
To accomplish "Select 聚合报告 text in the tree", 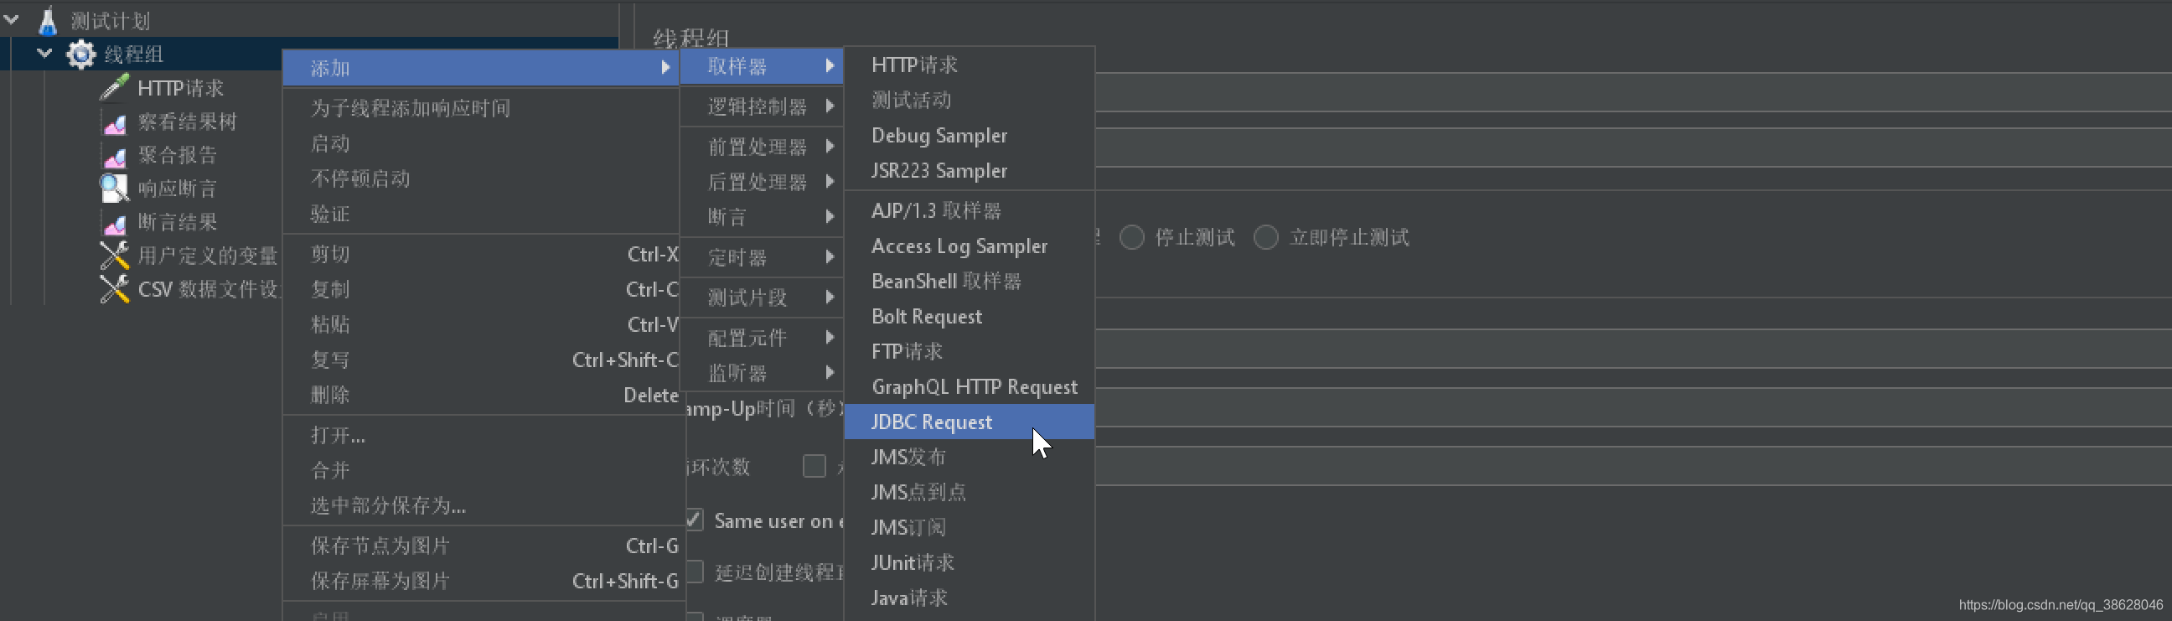I will 177,155.
